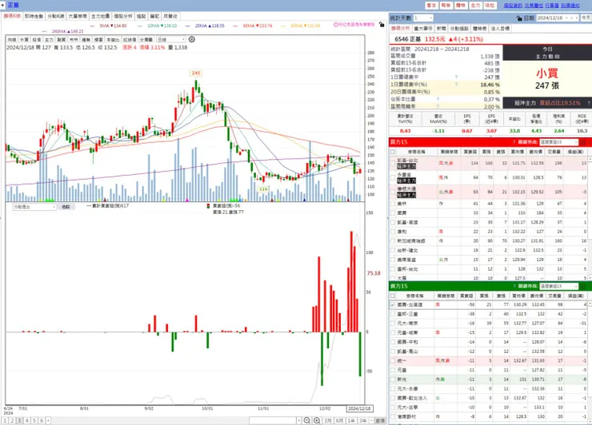
Task: Click the pink circle hint icon above chart
Action: click(x=336, y=25)
